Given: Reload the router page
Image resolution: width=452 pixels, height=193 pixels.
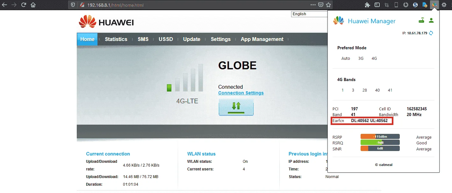Looking at the screenshot, I should pyautogui.click(x=24, y=5).
